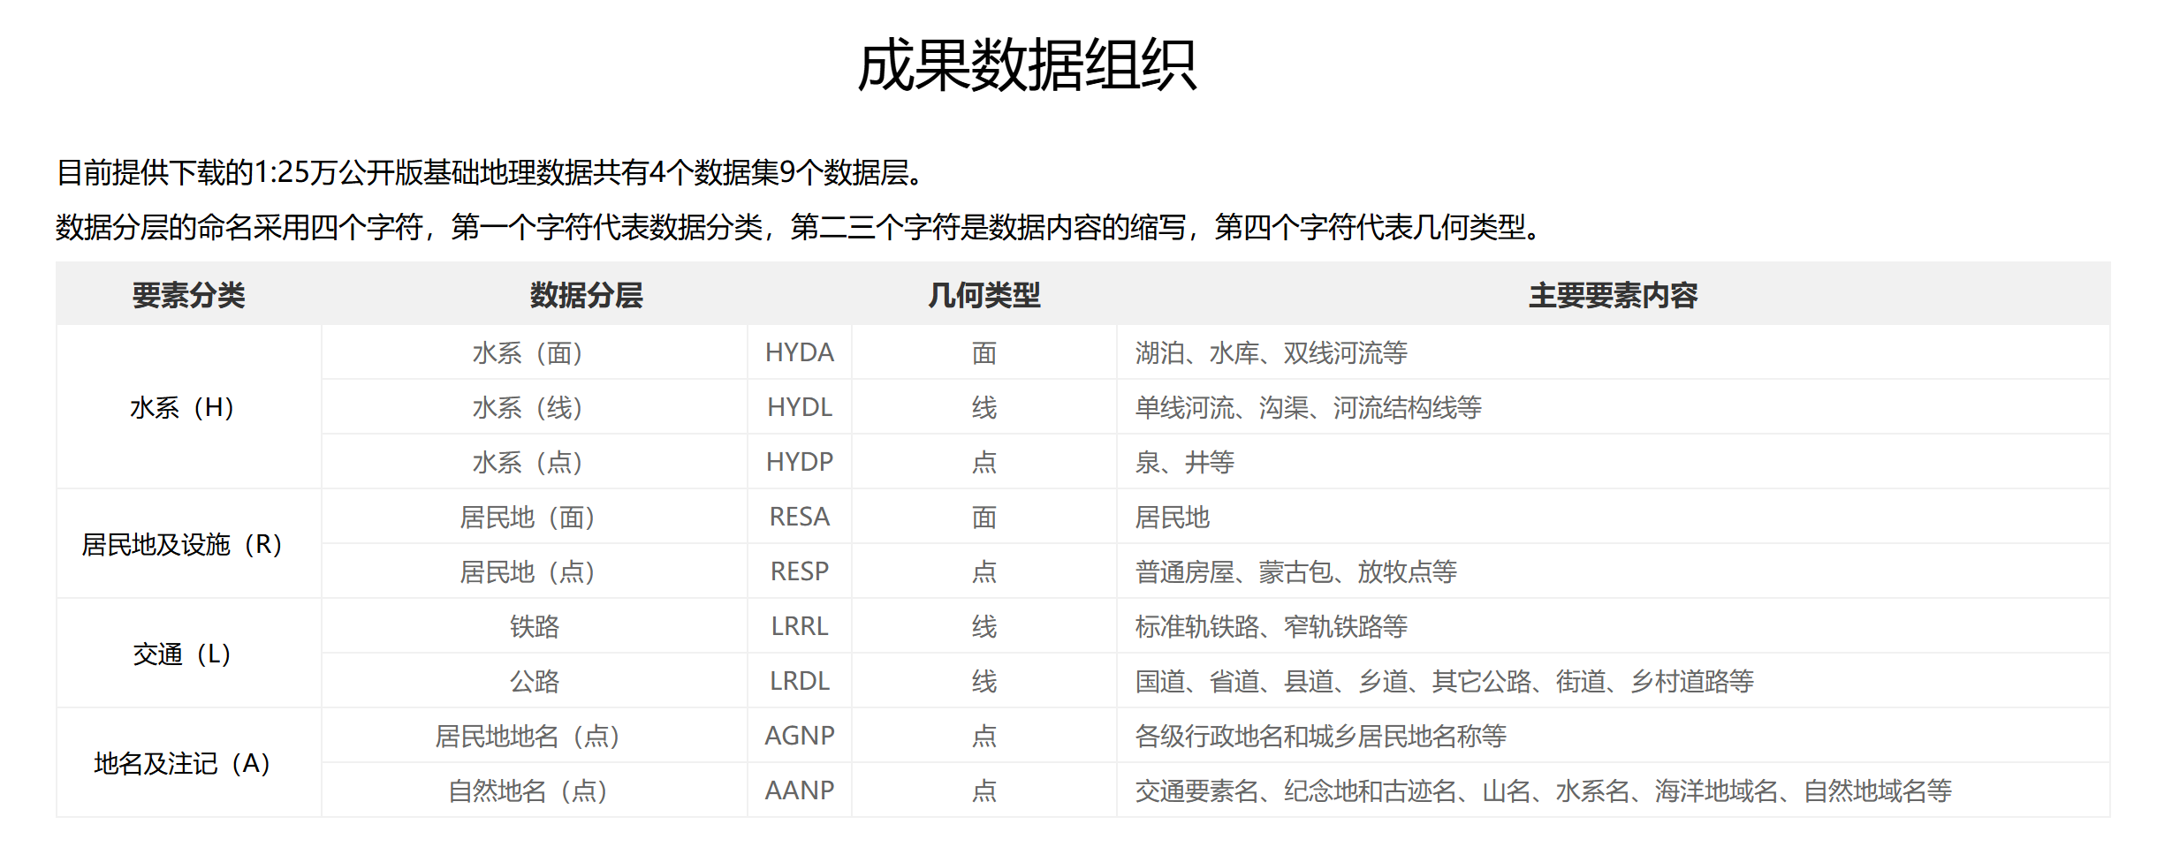Select the HYDL code cell
Screen dimensions: 2172x847
[800, 407]
